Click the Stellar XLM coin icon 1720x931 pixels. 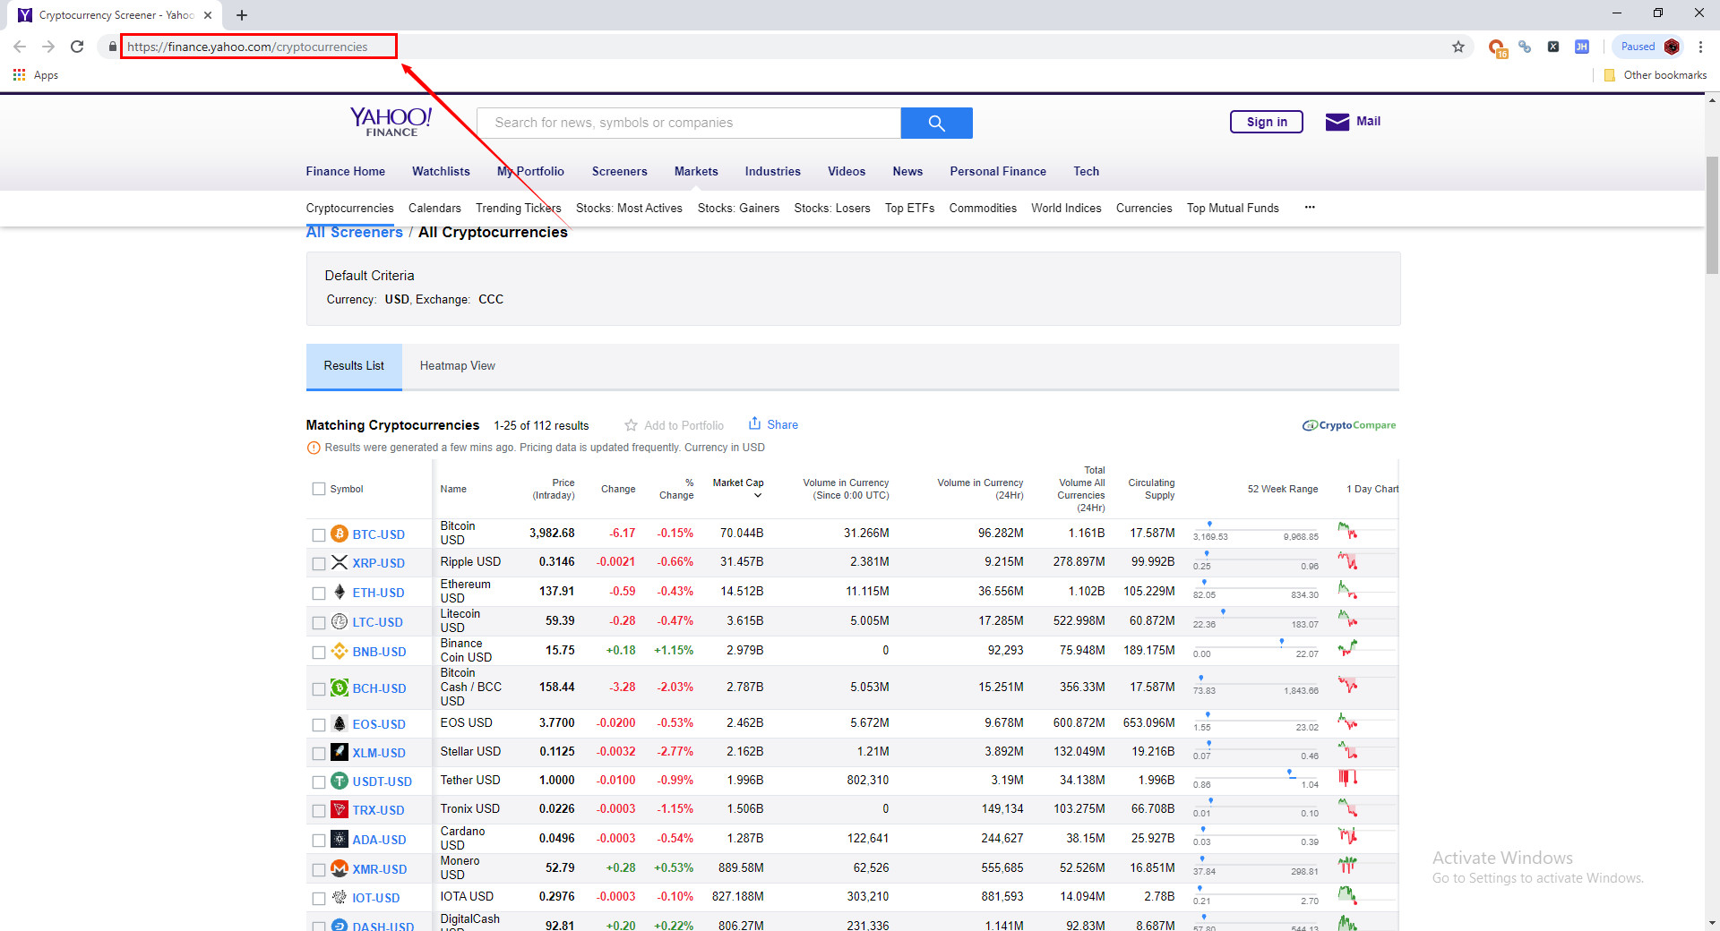(x=340, y=752)
